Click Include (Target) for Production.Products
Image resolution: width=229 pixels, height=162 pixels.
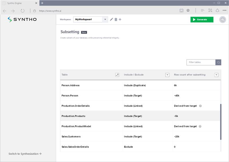pos(133,116)
